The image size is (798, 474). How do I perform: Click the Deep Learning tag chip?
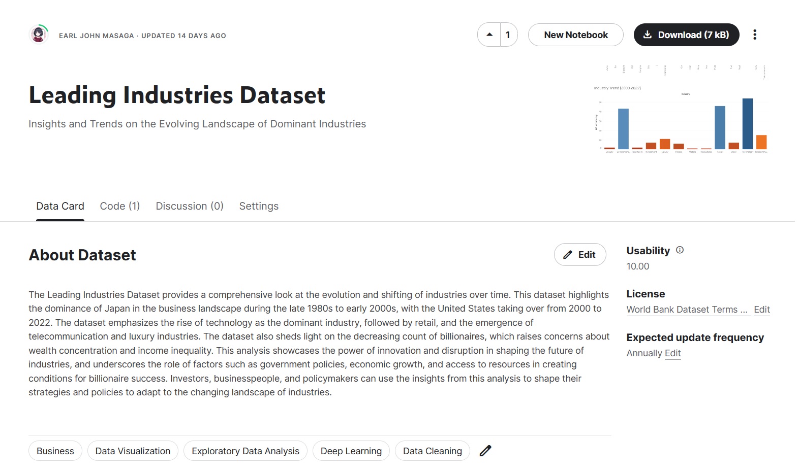351,451
